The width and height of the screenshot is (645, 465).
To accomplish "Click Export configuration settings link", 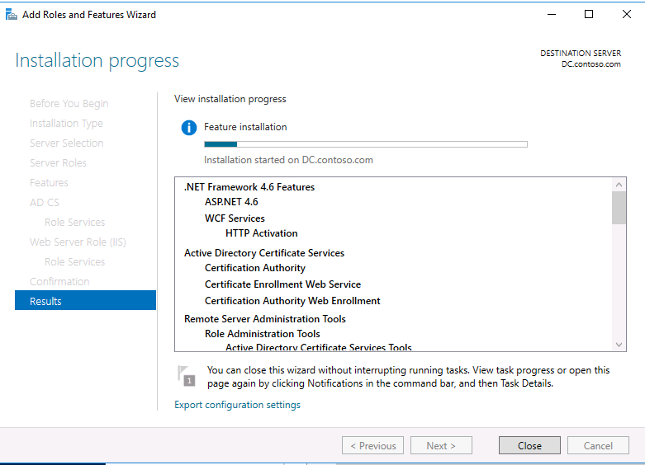I will tap(237, 405).
